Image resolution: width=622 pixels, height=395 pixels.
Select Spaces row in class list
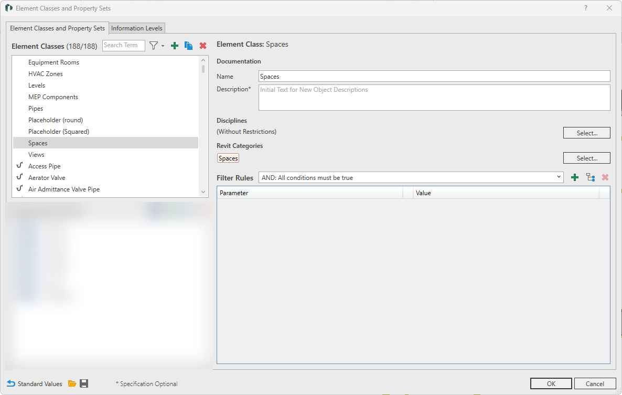point(105,143)
